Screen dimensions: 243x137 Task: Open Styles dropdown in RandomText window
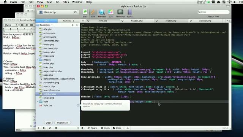(x=11, y=25)
